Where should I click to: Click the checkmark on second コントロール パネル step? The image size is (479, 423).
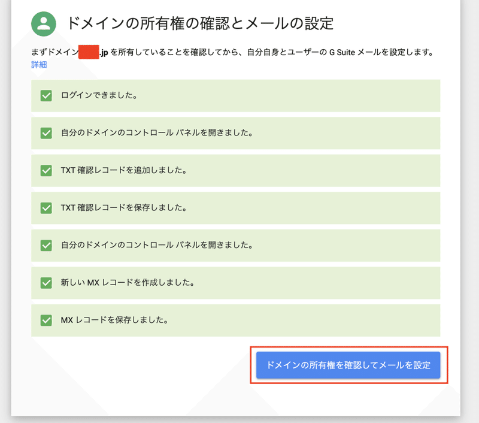46,246
